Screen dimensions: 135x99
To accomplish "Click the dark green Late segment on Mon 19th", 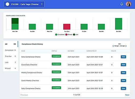I will pos(15,21).
